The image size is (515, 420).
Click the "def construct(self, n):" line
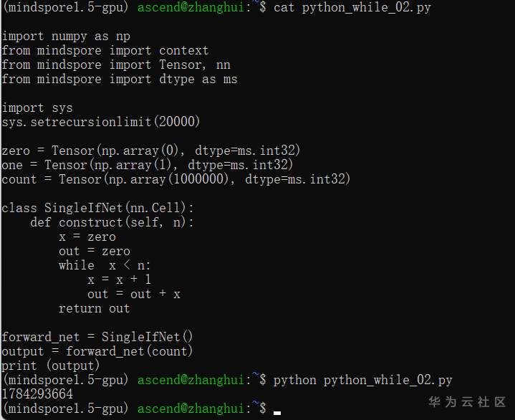112,222
